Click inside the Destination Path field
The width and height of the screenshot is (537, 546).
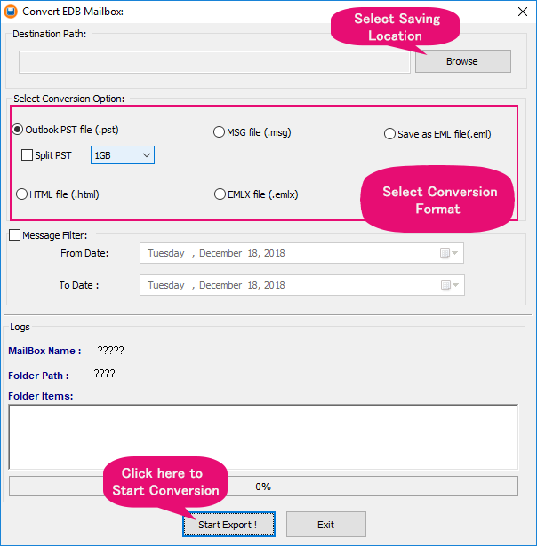214,62
